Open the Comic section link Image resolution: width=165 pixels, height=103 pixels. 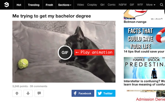tap(112, 5)
